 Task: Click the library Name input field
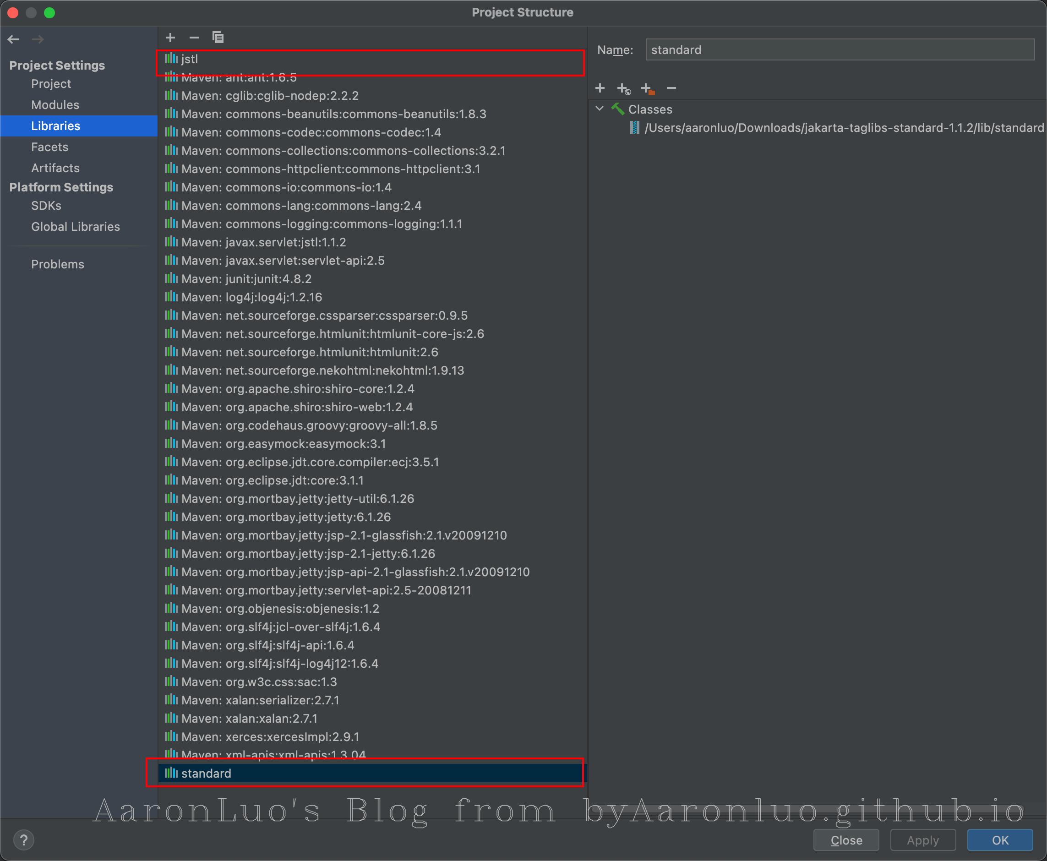839,50
